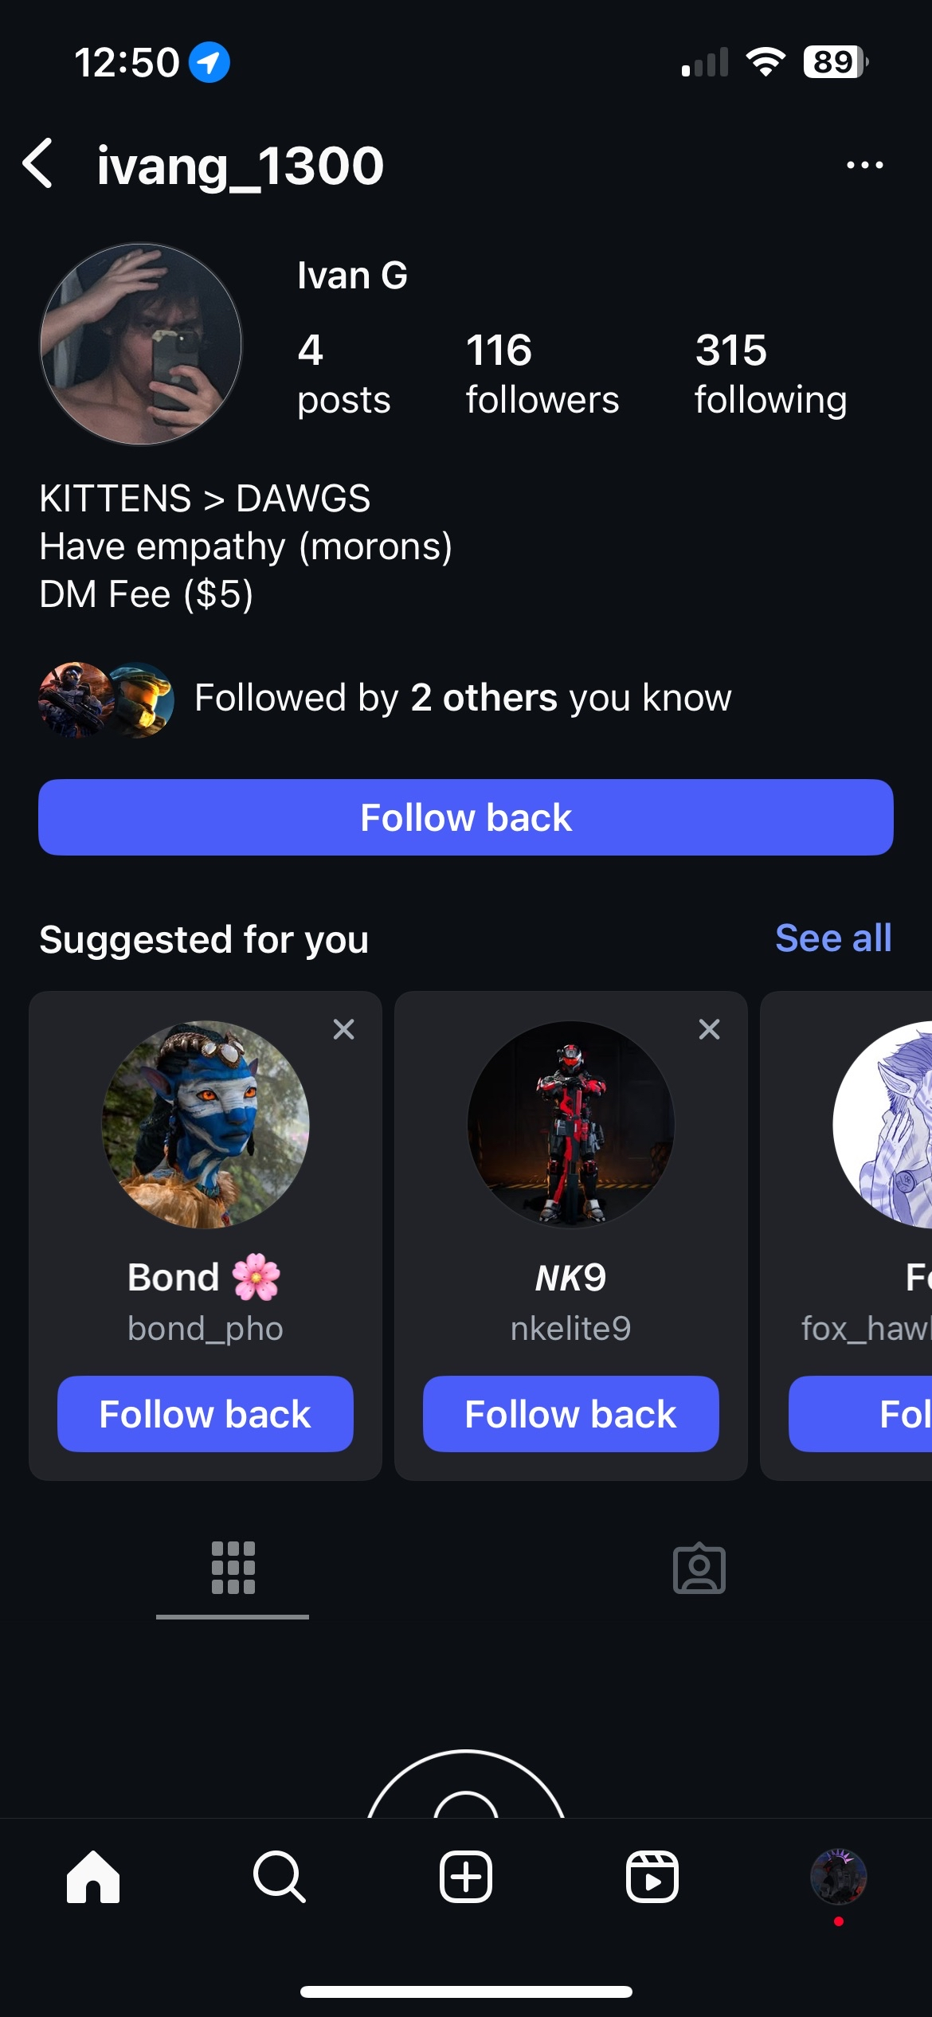Open the three-dot options menu
The image size is (932, 2017).
pyautogui.click(x=864, y=165)
